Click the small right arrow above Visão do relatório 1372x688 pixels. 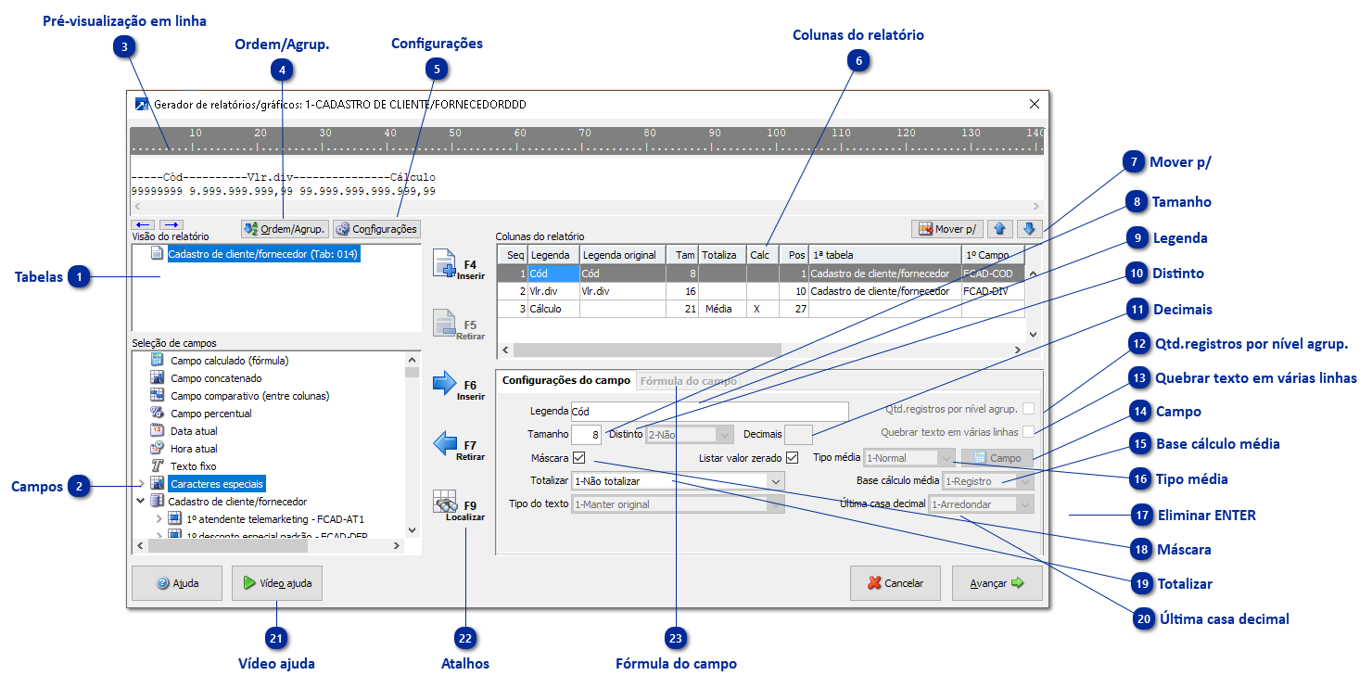(x=171, y=224)
